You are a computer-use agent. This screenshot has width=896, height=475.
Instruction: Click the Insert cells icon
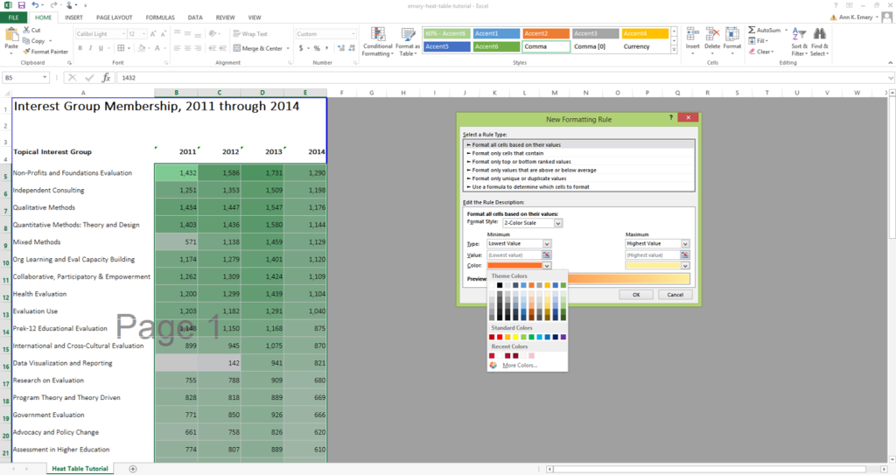(x=693, y=34)
